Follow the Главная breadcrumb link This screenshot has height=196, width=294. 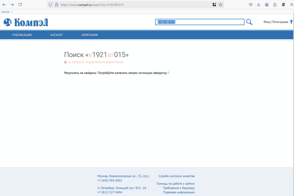[x=5, y=12]
